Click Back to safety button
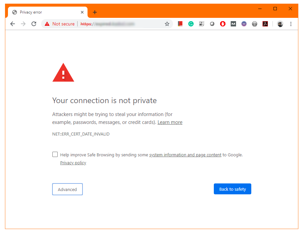The width and height of the screenshot is (302, 233). tap(232, 189)
